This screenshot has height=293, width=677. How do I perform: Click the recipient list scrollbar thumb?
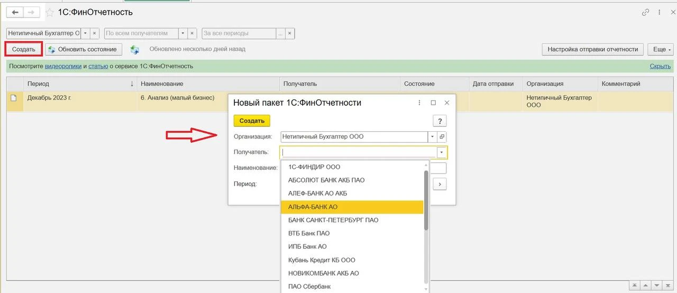point(426,200)
